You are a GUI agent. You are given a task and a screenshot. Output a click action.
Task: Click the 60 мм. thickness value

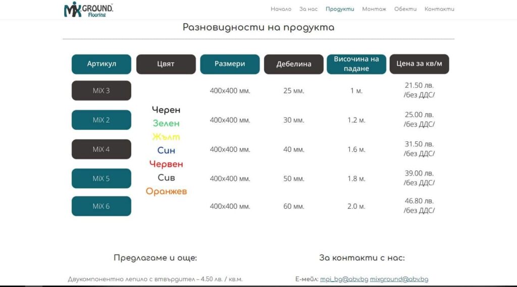[x=294, y=206]
